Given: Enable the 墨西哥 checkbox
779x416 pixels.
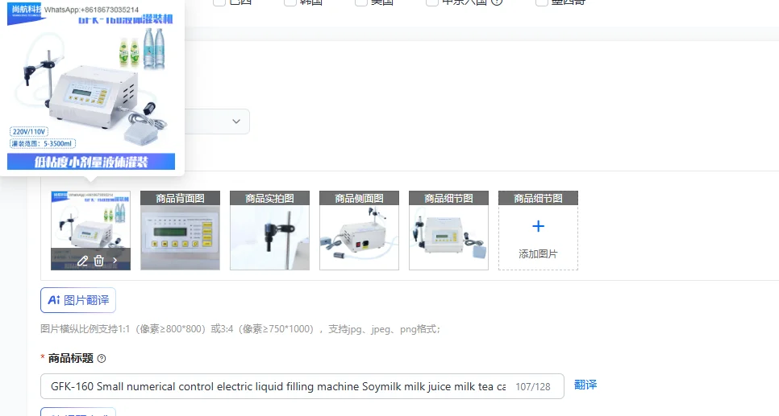Looking at the screenshot, I should coord(542,2).
